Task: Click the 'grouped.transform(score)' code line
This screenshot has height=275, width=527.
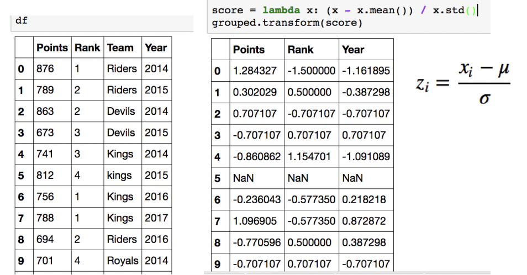Action: [287, 23]
